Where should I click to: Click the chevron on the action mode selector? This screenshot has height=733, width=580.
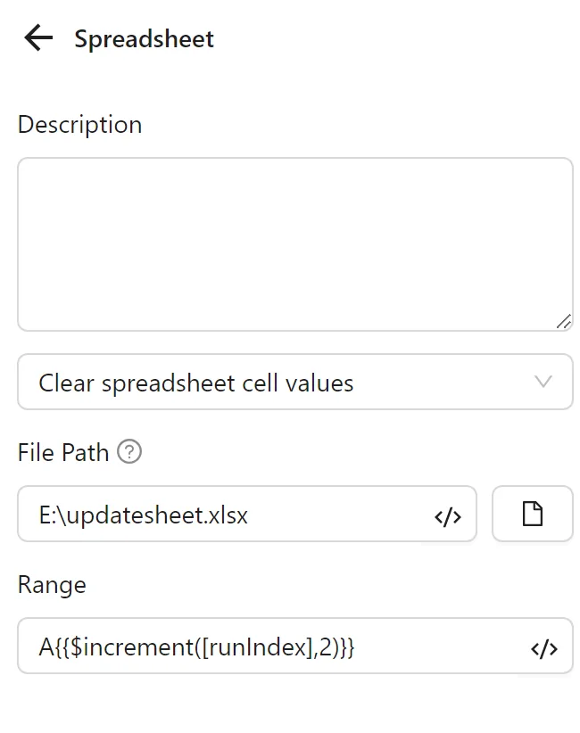click(543, 382)
